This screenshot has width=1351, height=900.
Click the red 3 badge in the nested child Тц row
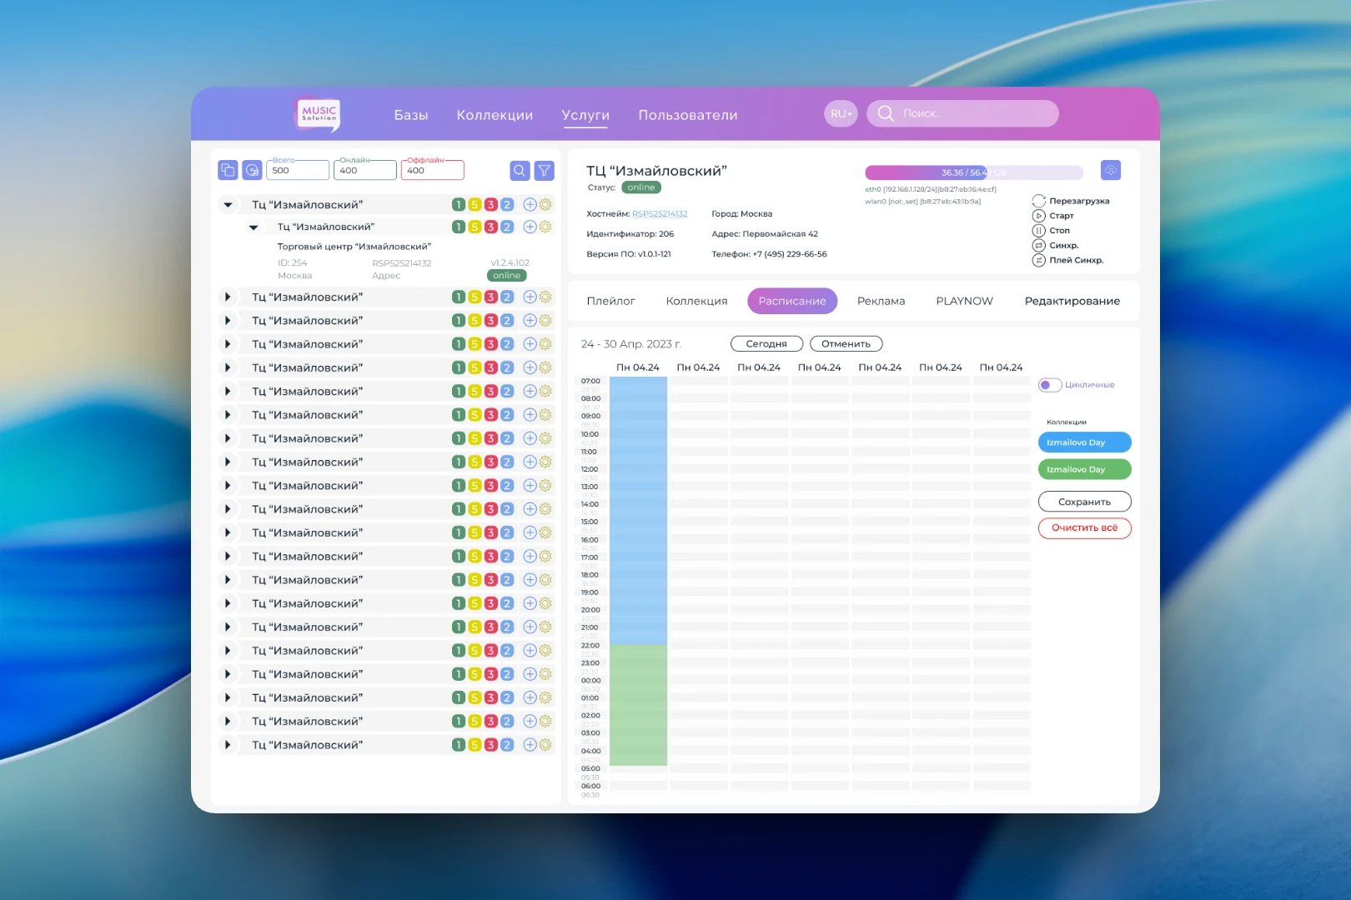[x=491, y=227]
